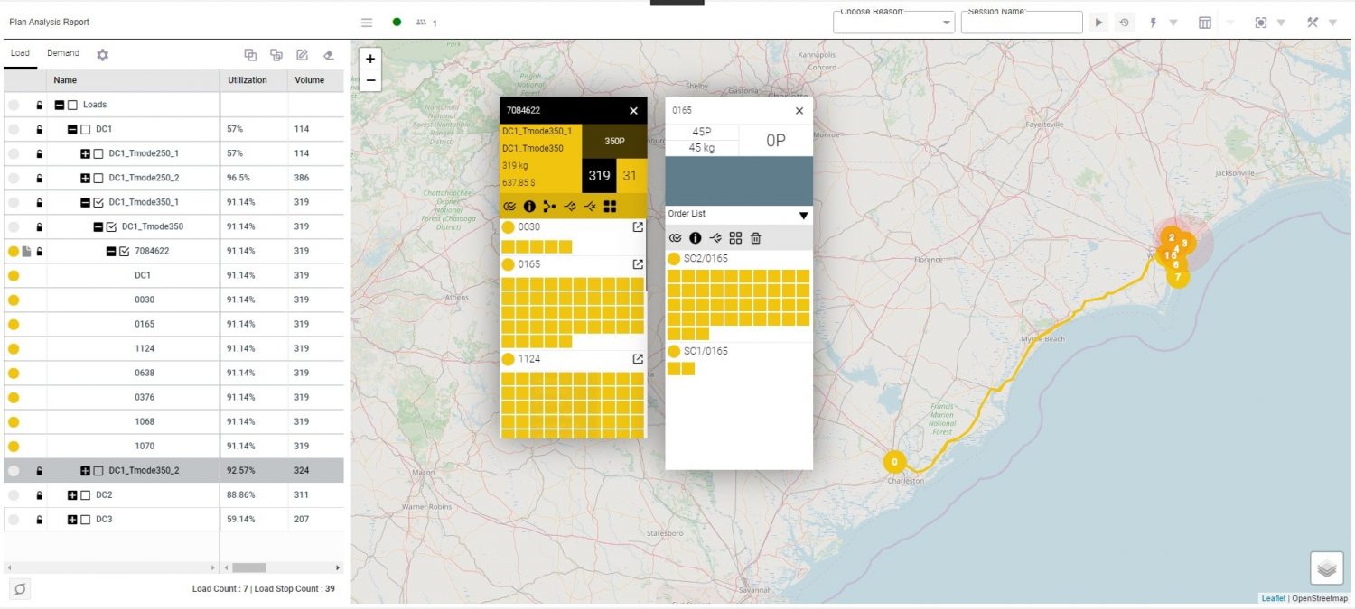Click the info icon in the 7084622 panel
The width and height of the screenshot is (1355, 609).
click(530, 207)
